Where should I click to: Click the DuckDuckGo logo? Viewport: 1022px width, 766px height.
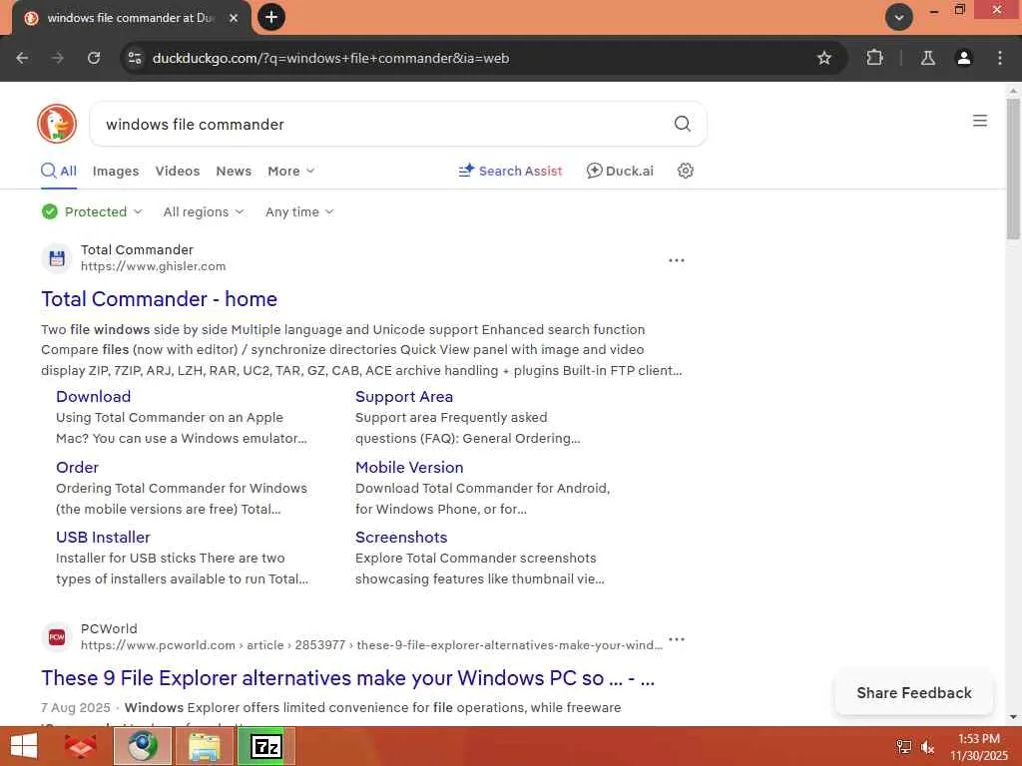(x=57, y=124)
